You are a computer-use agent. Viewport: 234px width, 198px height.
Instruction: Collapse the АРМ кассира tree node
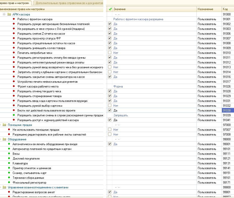[x=4, y=14]
